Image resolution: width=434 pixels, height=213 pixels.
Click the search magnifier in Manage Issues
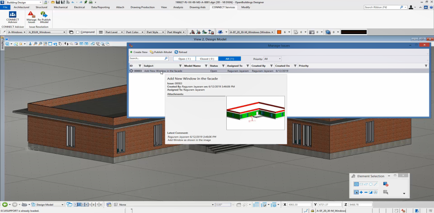(x=166, y=59)
